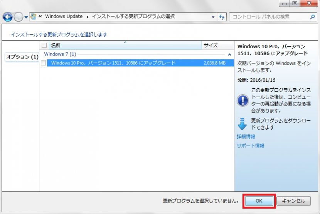320x214 pixels.
Task: Toggle the select-all checkbox in the header
Action: [x=44, y=45]
